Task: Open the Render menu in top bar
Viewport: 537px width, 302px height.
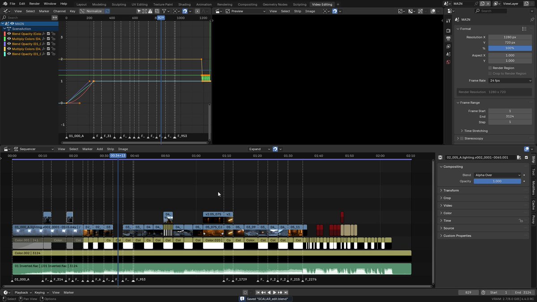Action: [x=34, y=4]
